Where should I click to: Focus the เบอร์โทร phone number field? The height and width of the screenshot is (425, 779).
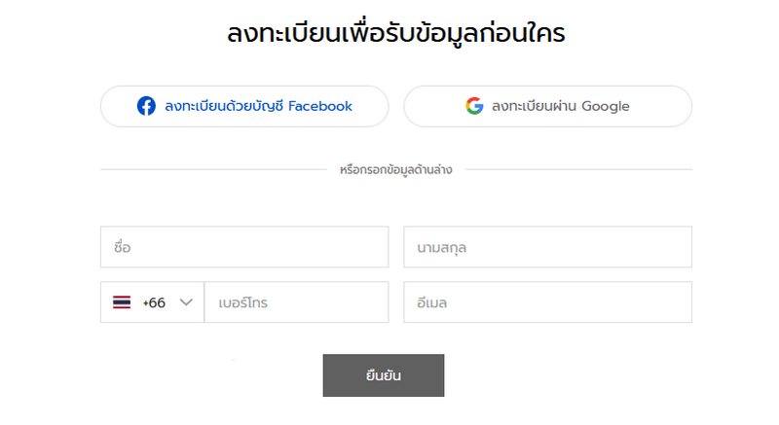(297, 302)
